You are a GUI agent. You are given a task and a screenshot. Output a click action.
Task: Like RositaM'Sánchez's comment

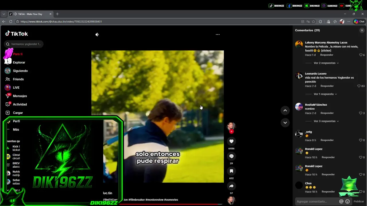coord(361,113)
